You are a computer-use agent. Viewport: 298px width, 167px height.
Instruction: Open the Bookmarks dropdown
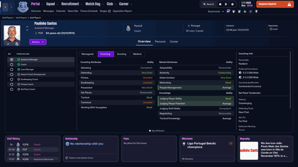click(x=216, y=12)
